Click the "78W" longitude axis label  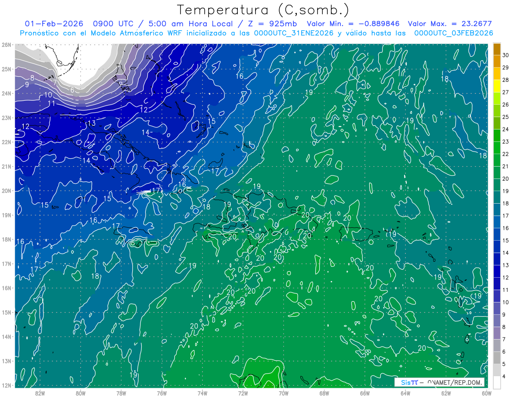point(121,393)
